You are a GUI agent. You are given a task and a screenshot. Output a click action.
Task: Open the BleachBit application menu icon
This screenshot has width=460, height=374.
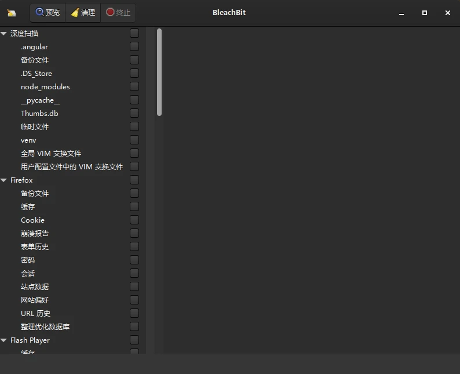click(12, 13)
